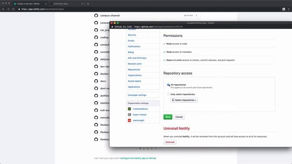Click red Uninstall button
Screen dimensions: 292x164
[x=170, y=142]
